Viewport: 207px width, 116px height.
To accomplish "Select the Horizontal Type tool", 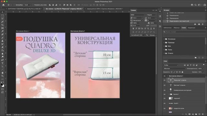I will tap(2, 63).
